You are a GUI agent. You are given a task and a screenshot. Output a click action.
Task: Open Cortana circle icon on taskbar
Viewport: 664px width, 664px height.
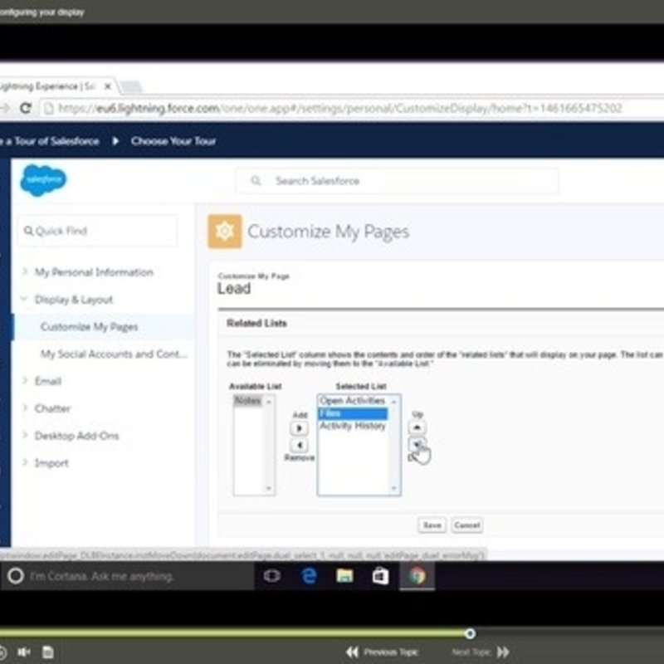[x=15, y=576]
